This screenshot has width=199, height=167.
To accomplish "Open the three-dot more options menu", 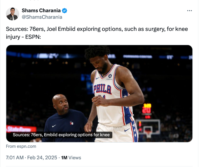I will click(189, 11).
